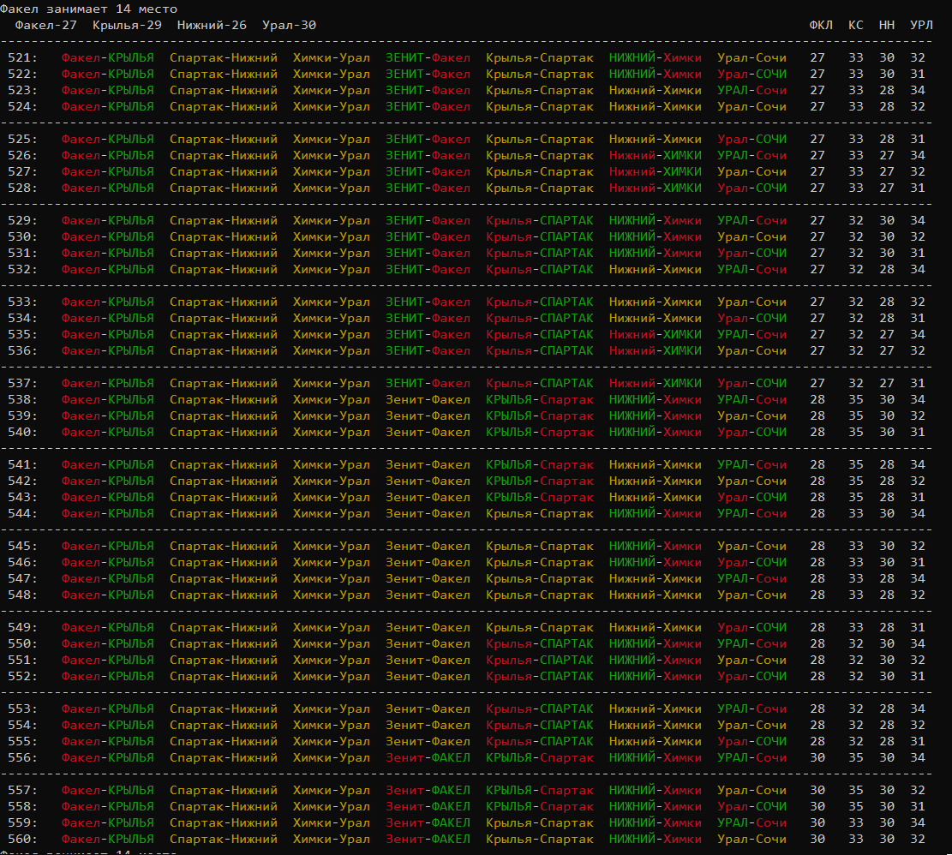Click row number '560:'
This screenshot has height=855, width=952.
[x=22, y=840]
